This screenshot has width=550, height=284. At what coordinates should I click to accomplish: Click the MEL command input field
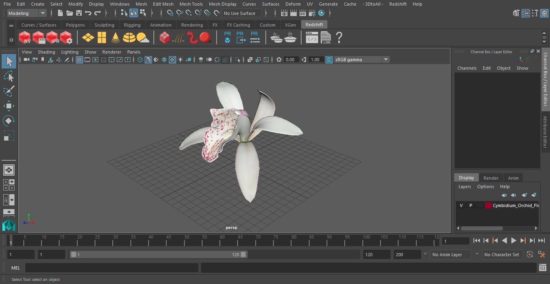click(x=112, y=268)
